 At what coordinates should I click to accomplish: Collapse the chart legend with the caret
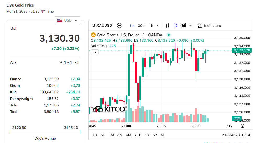pyautogui.click(x=95, y=52)
